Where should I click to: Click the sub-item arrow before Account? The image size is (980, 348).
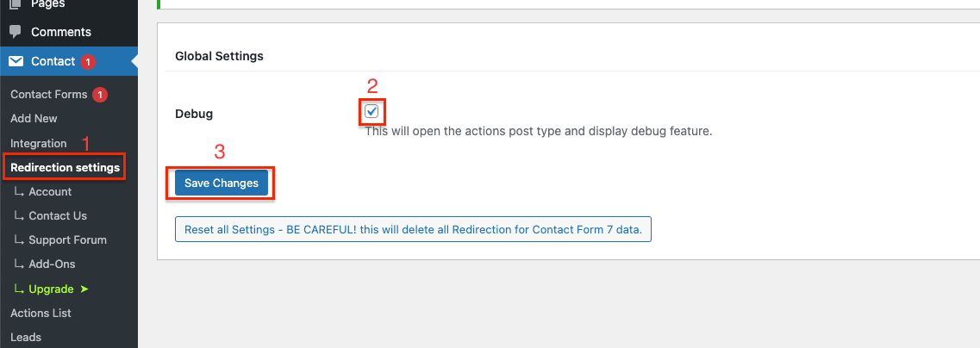[x=19, y=191]
